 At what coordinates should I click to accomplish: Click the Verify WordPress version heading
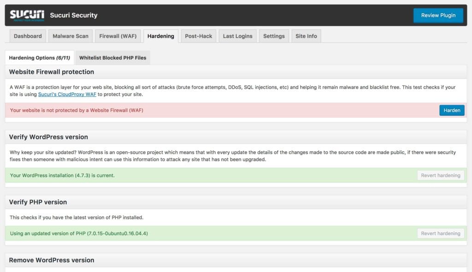point(48,137)
